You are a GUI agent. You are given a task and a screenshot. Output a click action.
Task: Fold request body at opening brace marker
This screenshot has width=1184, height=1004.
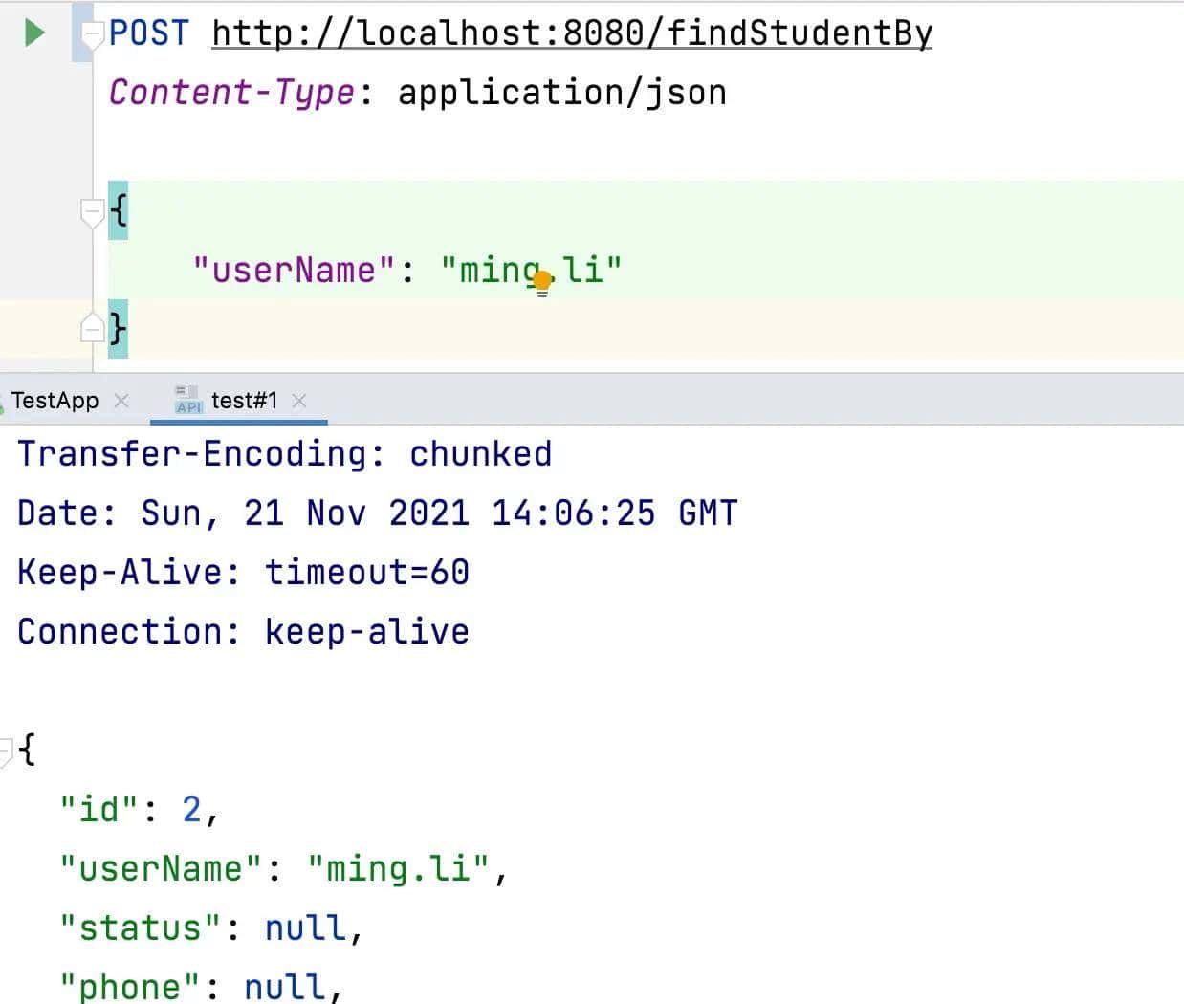pyautogui.click(x=93, y=212)
